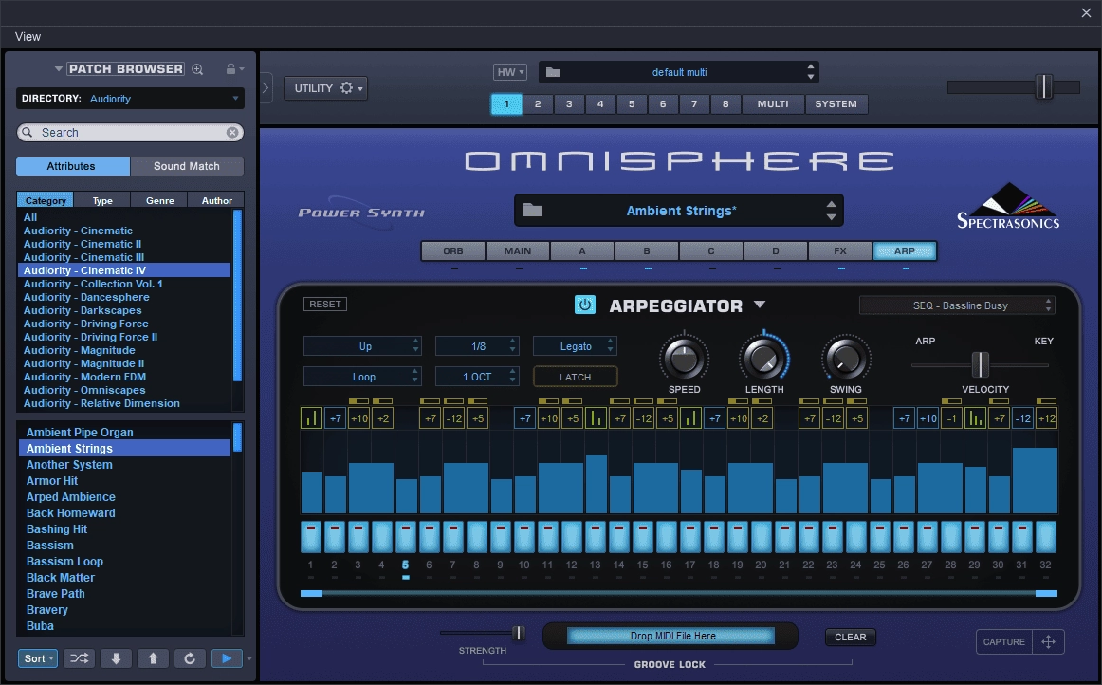The width and height of the screenshot is (1102, 685).
Task: Step to next patch using name stepper arrows
Action: click(x=832, y=211)
